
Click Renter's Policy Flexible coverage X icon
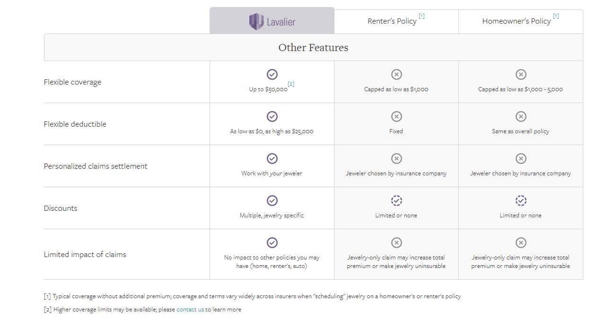coord(396,74)
